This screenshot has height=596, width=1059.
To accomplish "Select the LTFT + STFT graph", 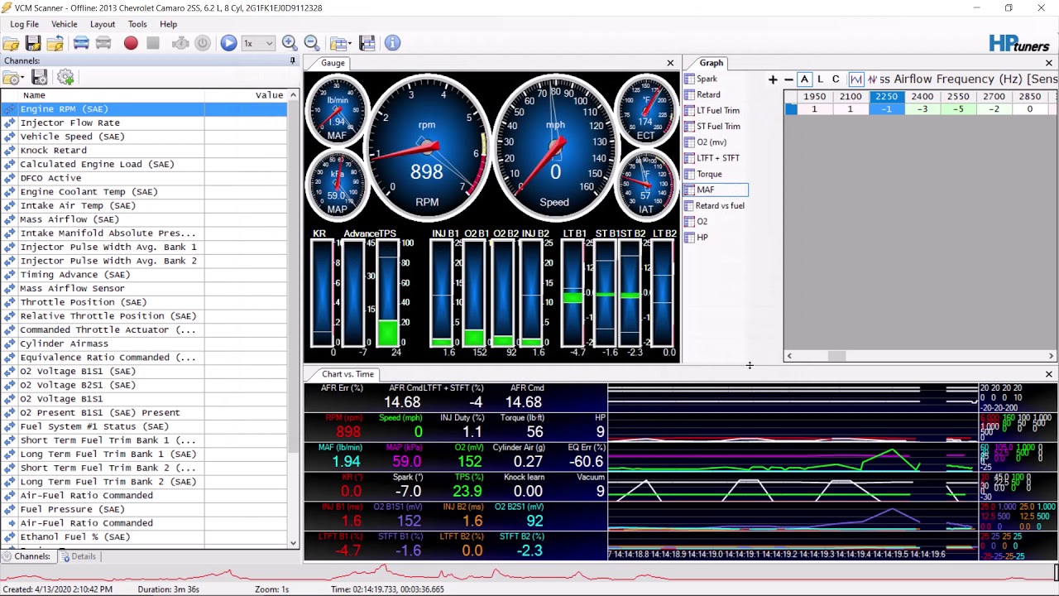I will pyautogui.click(x=712, y=158).
